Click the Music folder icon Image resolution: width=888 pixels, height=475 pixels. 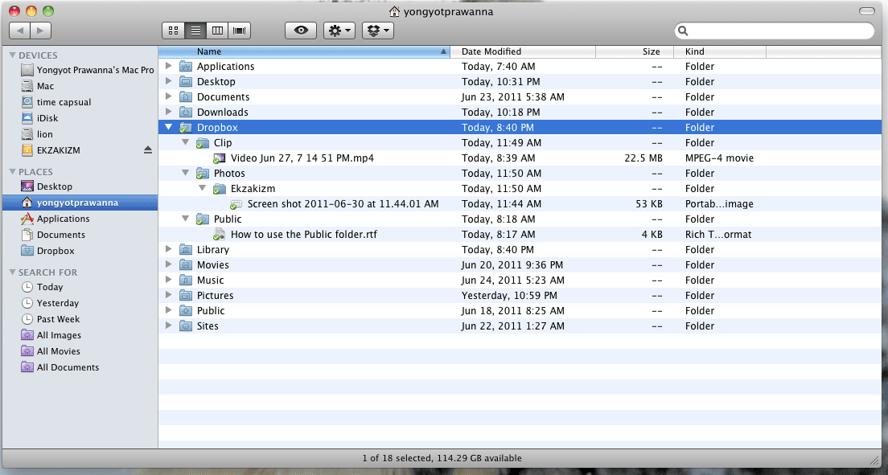tap(186, 280)
